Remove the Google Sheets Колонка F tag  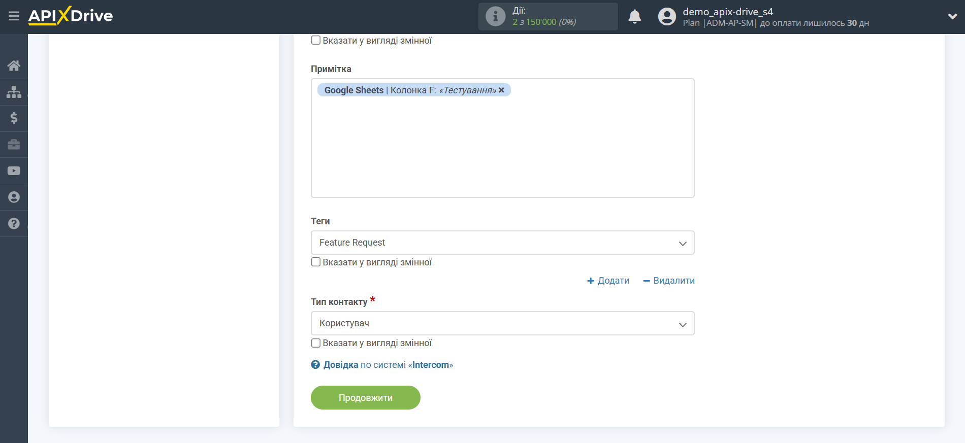pyautogui.click(x=501, y=90)
